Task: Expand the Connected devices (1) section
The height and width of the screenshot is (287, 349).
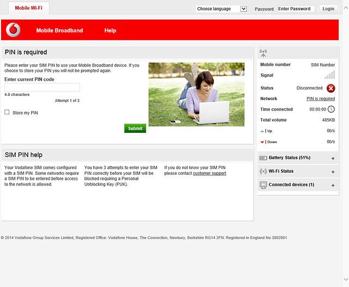Action: (x=298, y=185)
